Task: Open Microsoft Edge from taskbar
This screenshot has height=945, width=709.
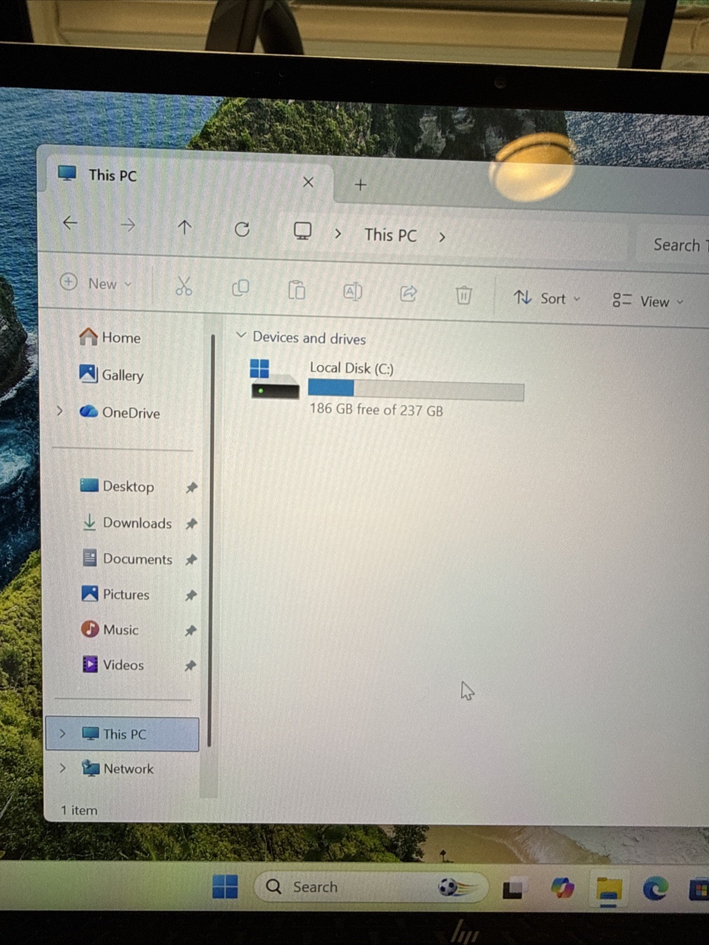Action: [655, 888]
